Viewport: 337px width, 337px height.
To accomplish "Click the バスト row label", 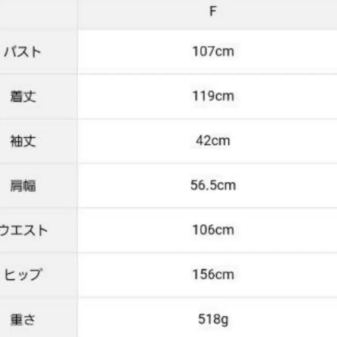I will pos(23,52).
